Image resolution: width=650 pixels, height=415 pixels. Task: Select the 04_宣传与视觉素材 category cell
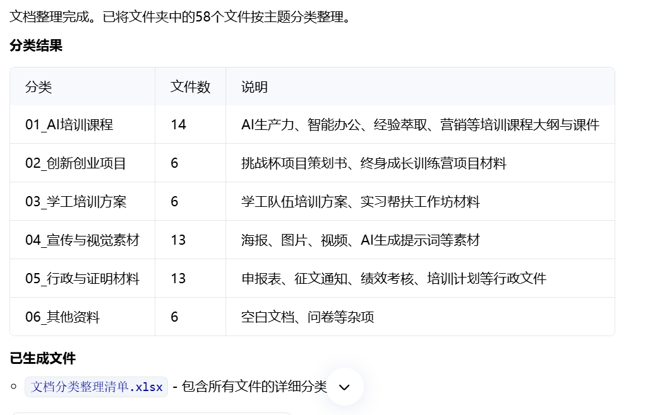83,240
